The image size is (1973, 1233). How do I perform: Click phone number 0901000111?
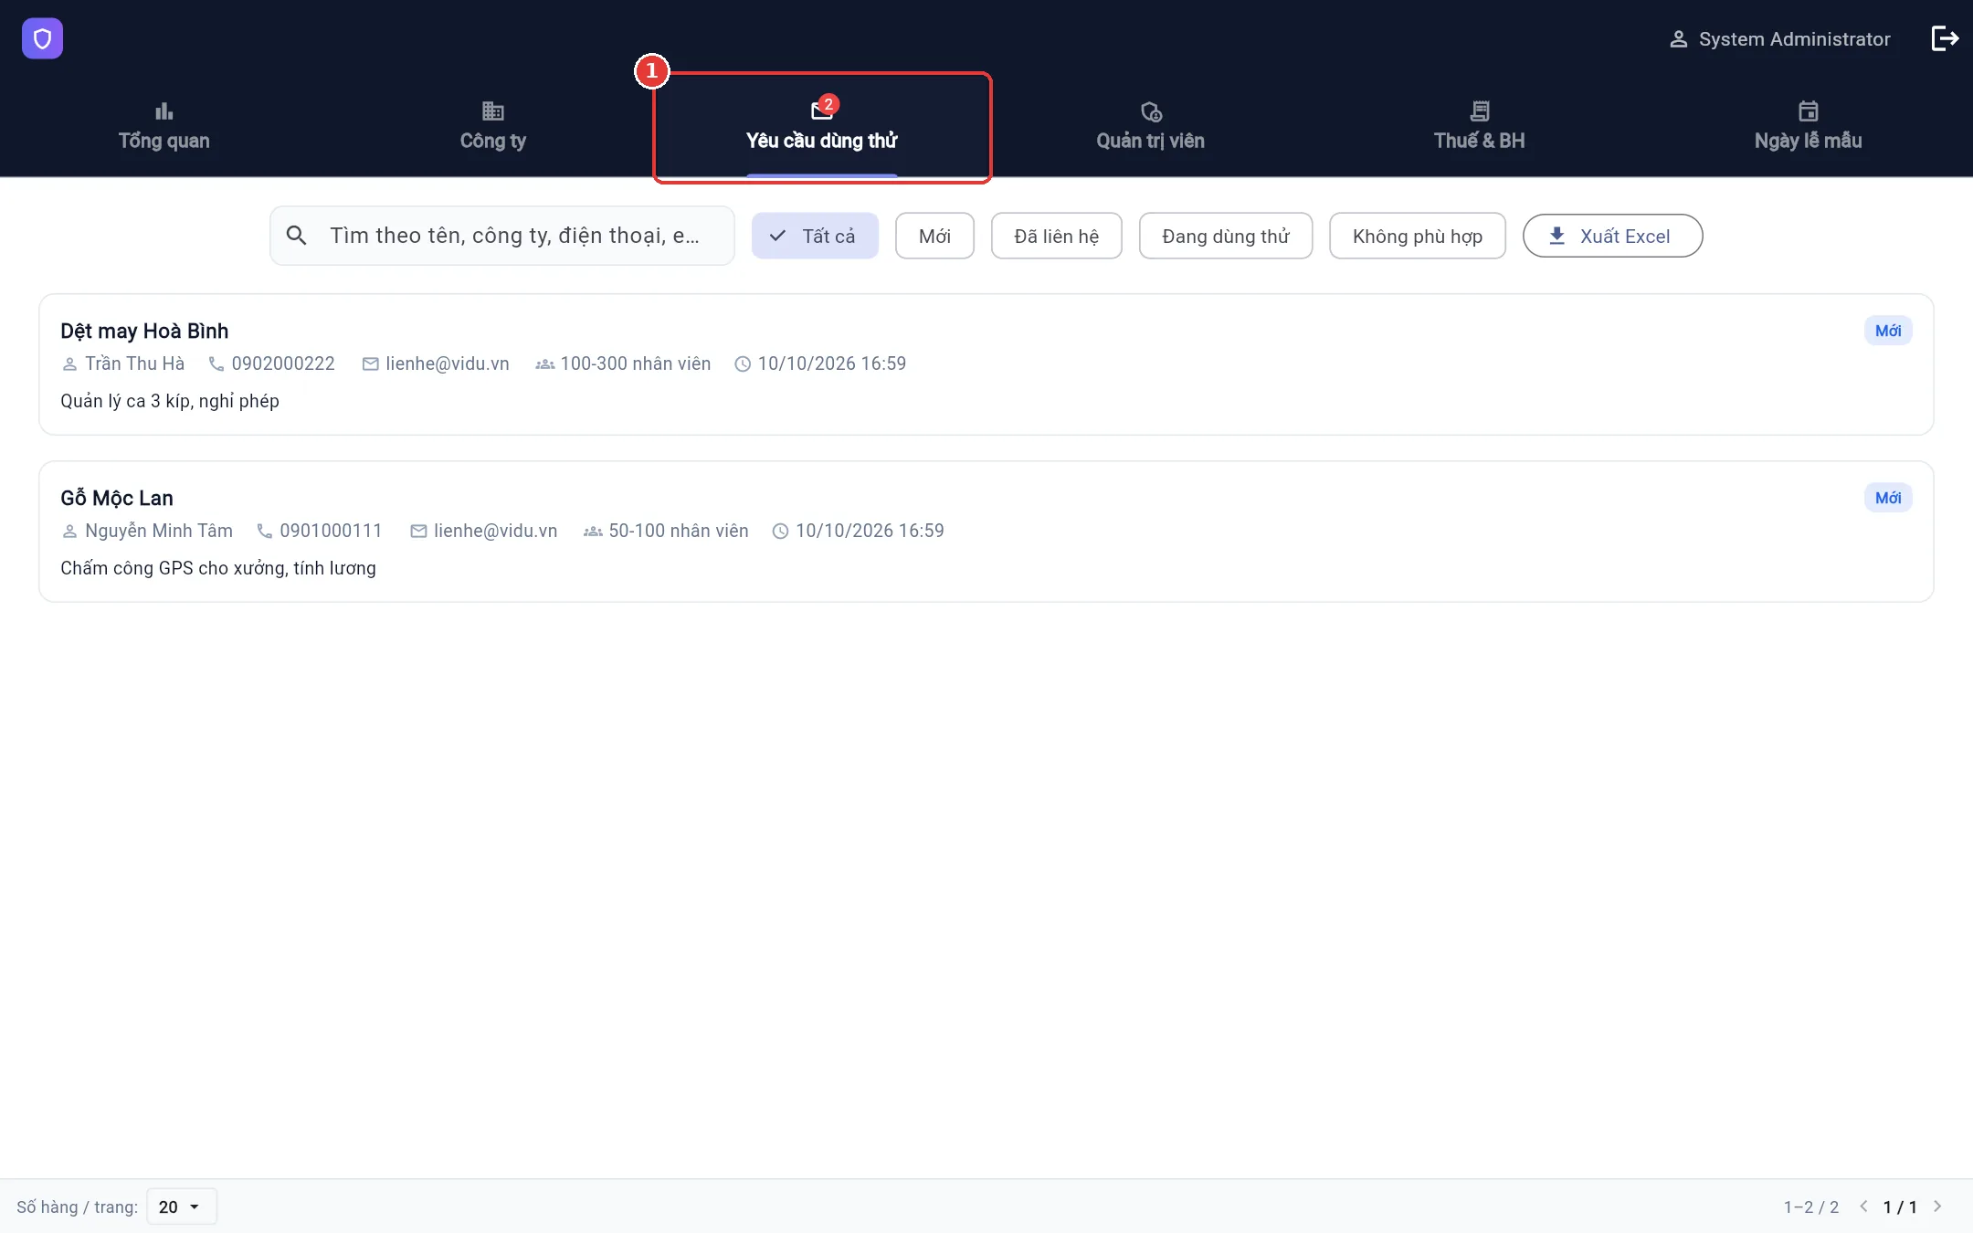coord(331,531)
